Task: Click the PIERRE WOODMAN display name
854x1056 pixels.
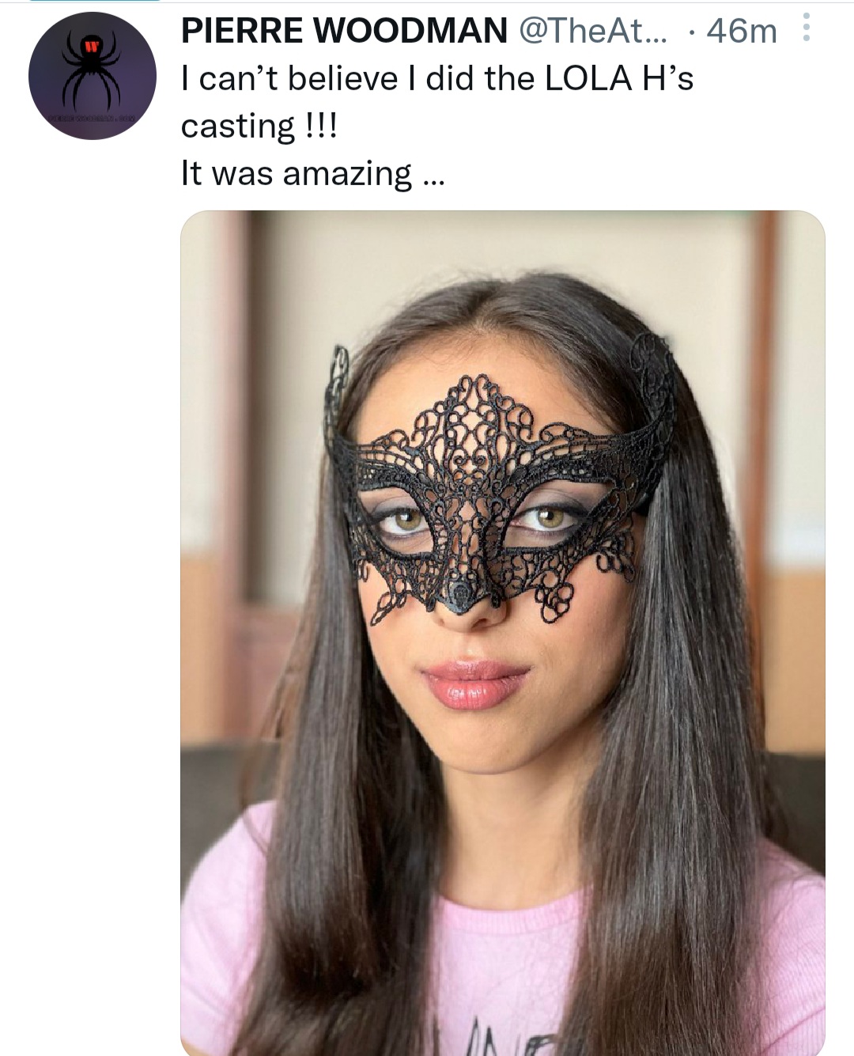Action: (x=344, y=31)
